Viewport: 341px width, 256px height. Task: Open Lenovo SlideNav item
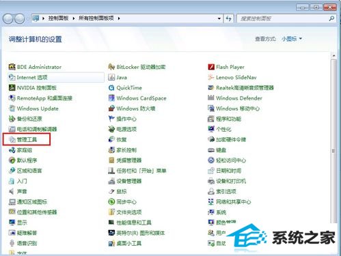232,77
